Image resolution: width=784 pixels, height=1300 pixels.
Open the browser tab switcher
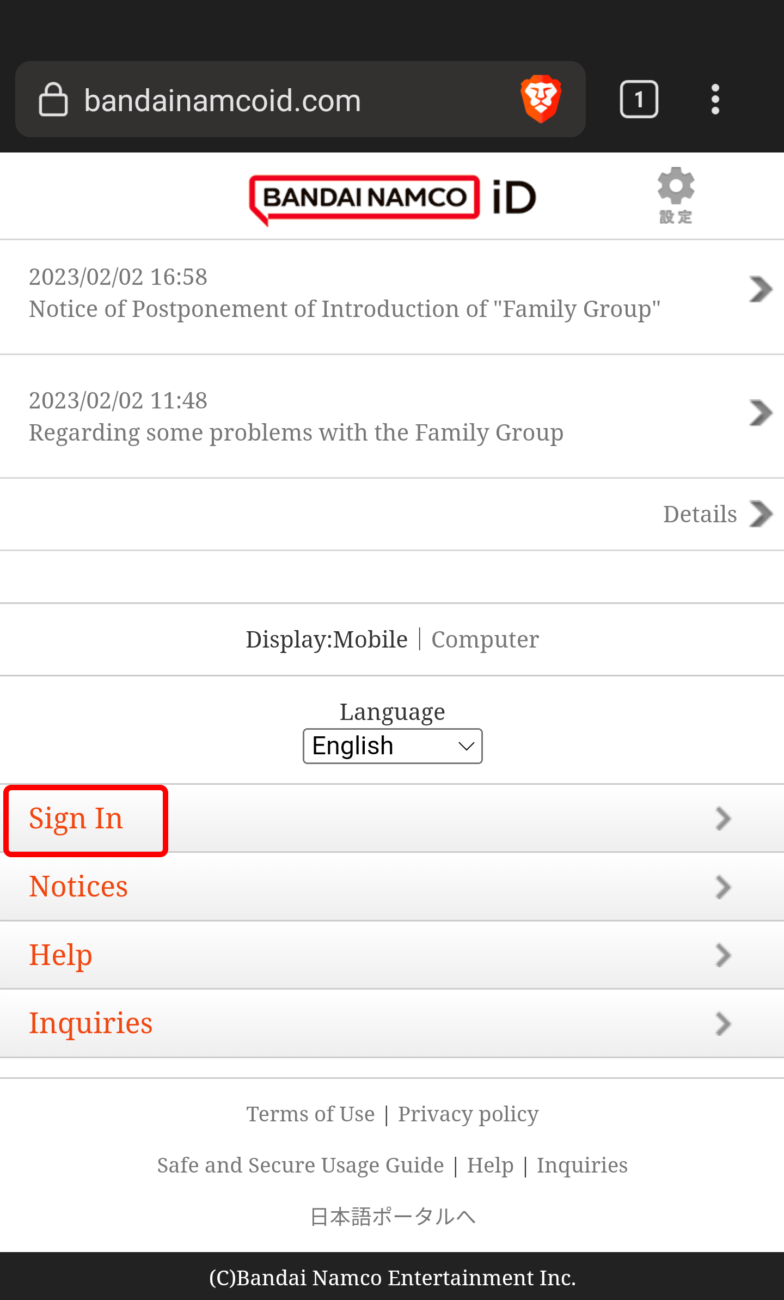pos(639,99)
